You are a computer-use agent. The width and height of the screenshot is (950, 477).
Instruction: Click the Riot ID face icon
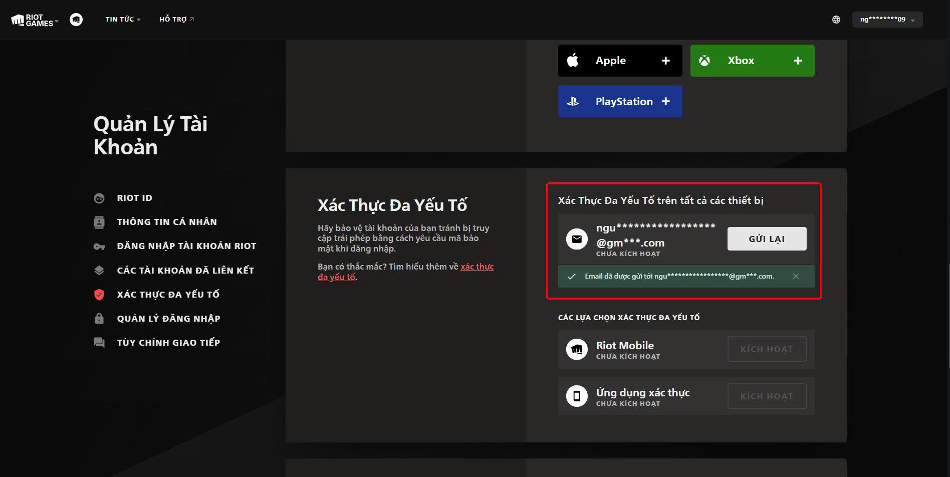point(99,198)
